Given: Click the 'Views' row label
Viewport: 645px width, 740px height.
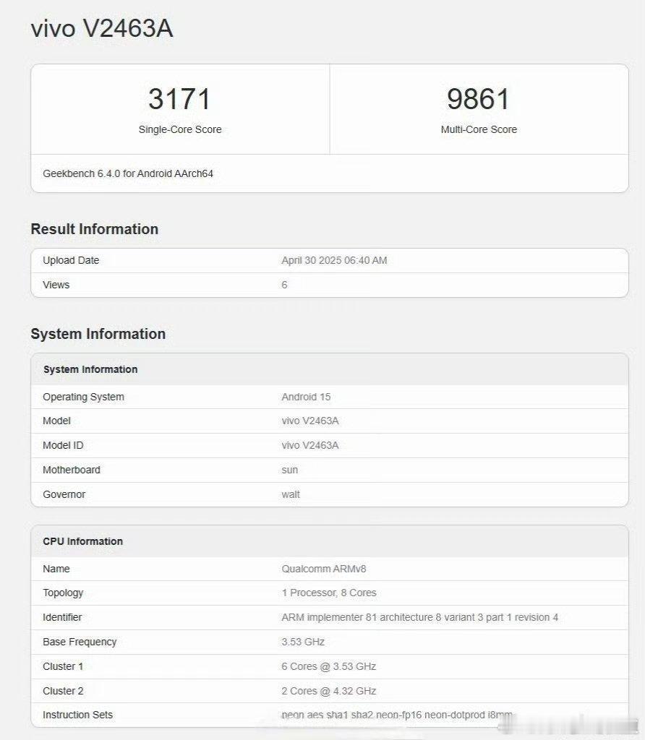Looking at the screenshot, I should [56, 285].
